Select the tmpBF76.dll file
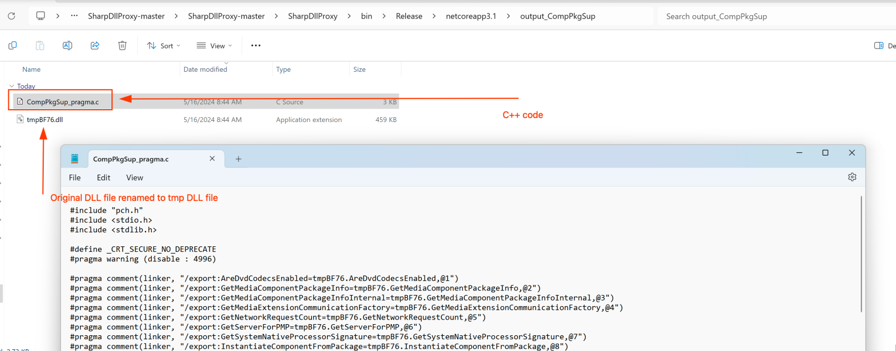 [x=45, y=120]
